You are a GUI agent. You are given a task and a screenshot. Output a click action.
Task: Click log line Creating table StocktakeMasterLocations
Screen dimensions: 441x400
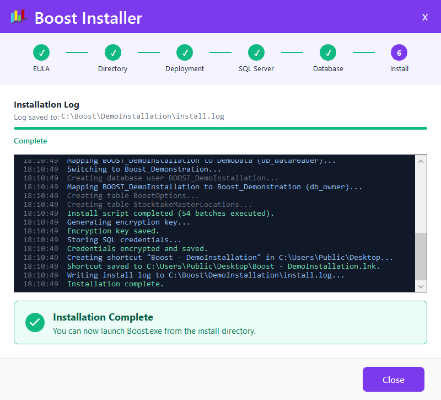tap(159, 204)
